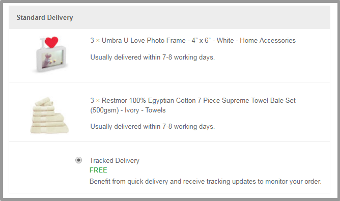Open the Restmor Egyptian Cotton towel title
The height and width of the screenshot is (201, 340).
click(x=193, y=105)
